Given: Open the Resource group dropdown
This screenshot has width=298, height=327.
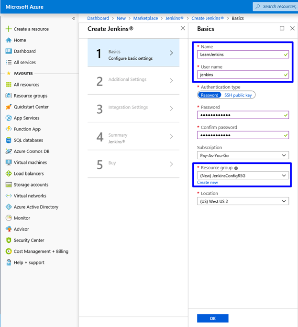Looking at the screenshot, I should [243, 175].
